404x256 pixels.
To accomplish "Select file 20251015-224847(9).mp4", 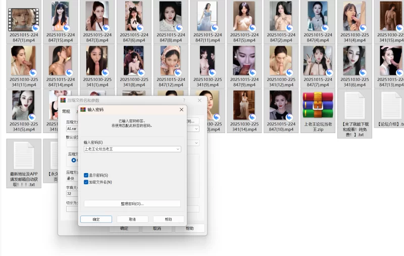I will point(244,67).
